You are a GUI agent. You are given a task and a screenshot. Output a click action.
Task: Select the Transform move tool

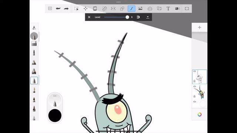tap(86, 8)
